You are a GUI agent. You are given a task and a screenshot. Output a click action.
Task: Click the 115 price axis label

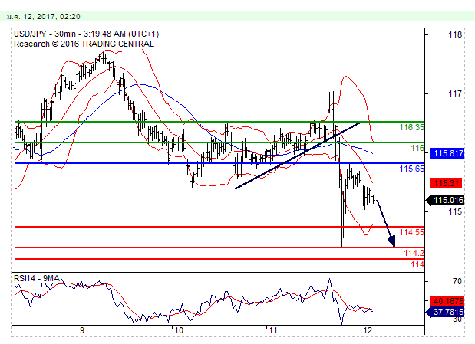point(455,211)
